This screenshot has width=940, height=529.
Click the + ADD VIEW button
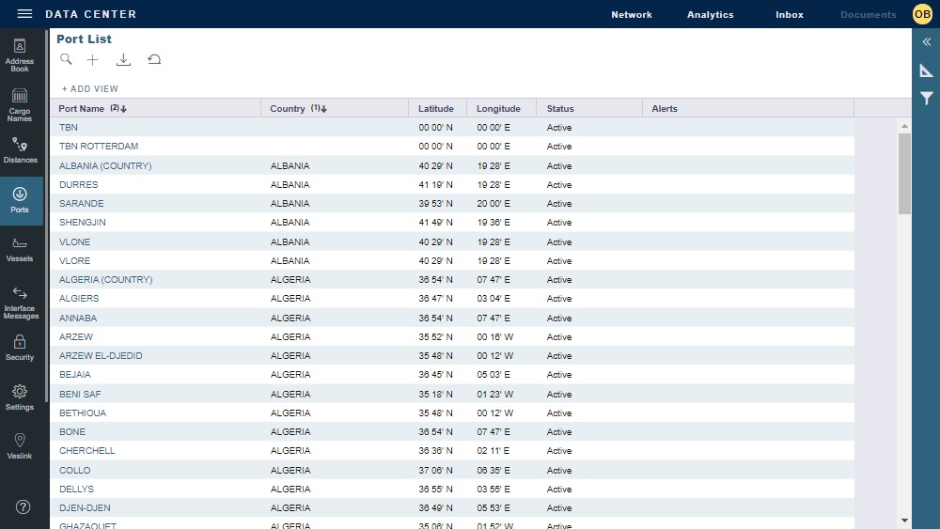[x=90, y=89]
